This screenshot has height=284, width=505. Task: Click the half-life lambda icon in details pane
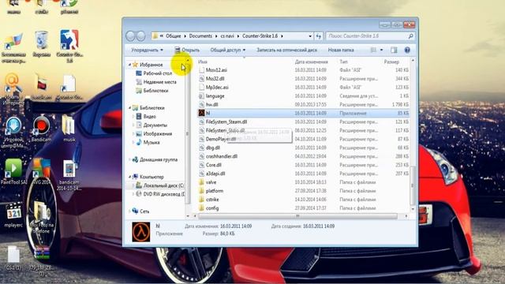coord(141,232)
